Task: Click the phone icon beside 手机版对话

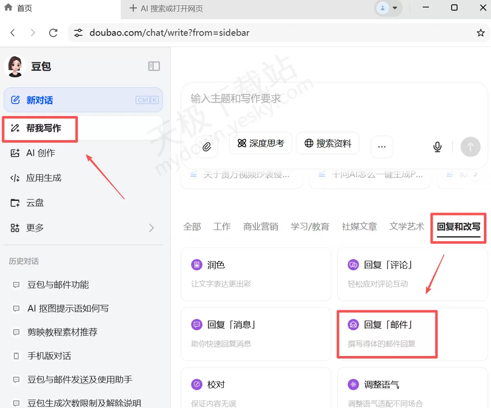Action: [x=16, y=356]
